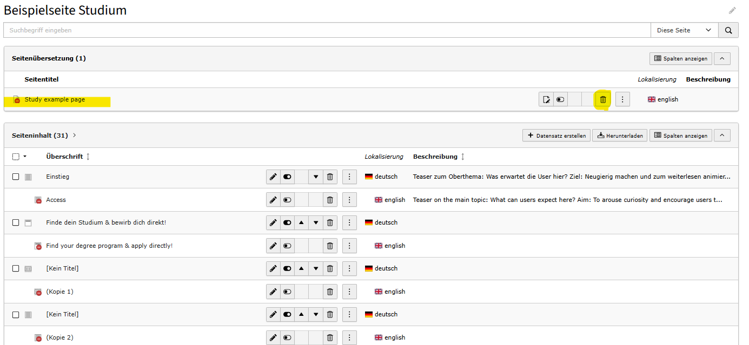Open the 'Diese Seite' search scope dropdown

[x=684, y=30]
